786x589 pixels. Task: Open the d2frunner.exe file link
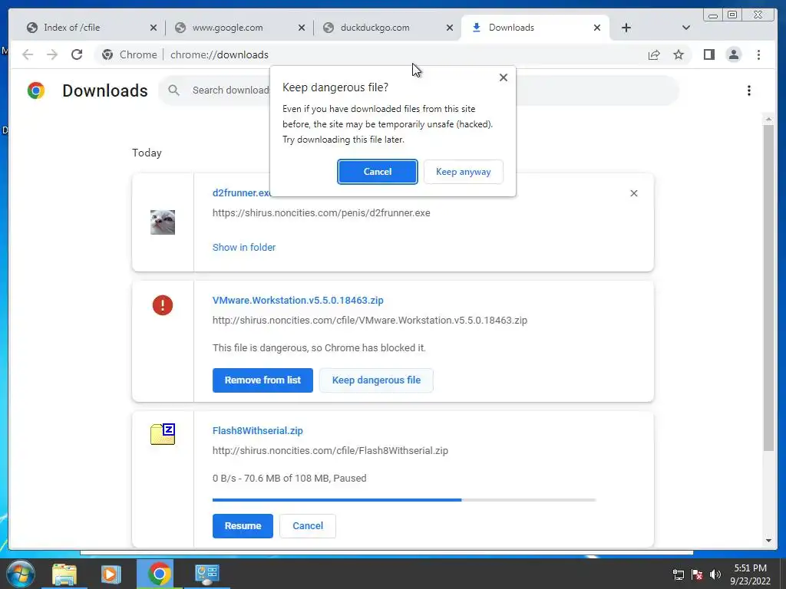click(240, 192)
